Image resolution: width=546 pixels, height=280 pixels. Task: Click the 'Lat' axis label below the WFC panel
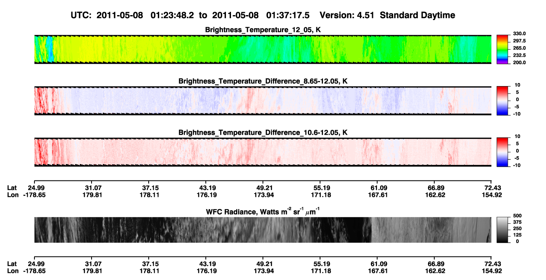pyautogui.click(x=12, y=264)
